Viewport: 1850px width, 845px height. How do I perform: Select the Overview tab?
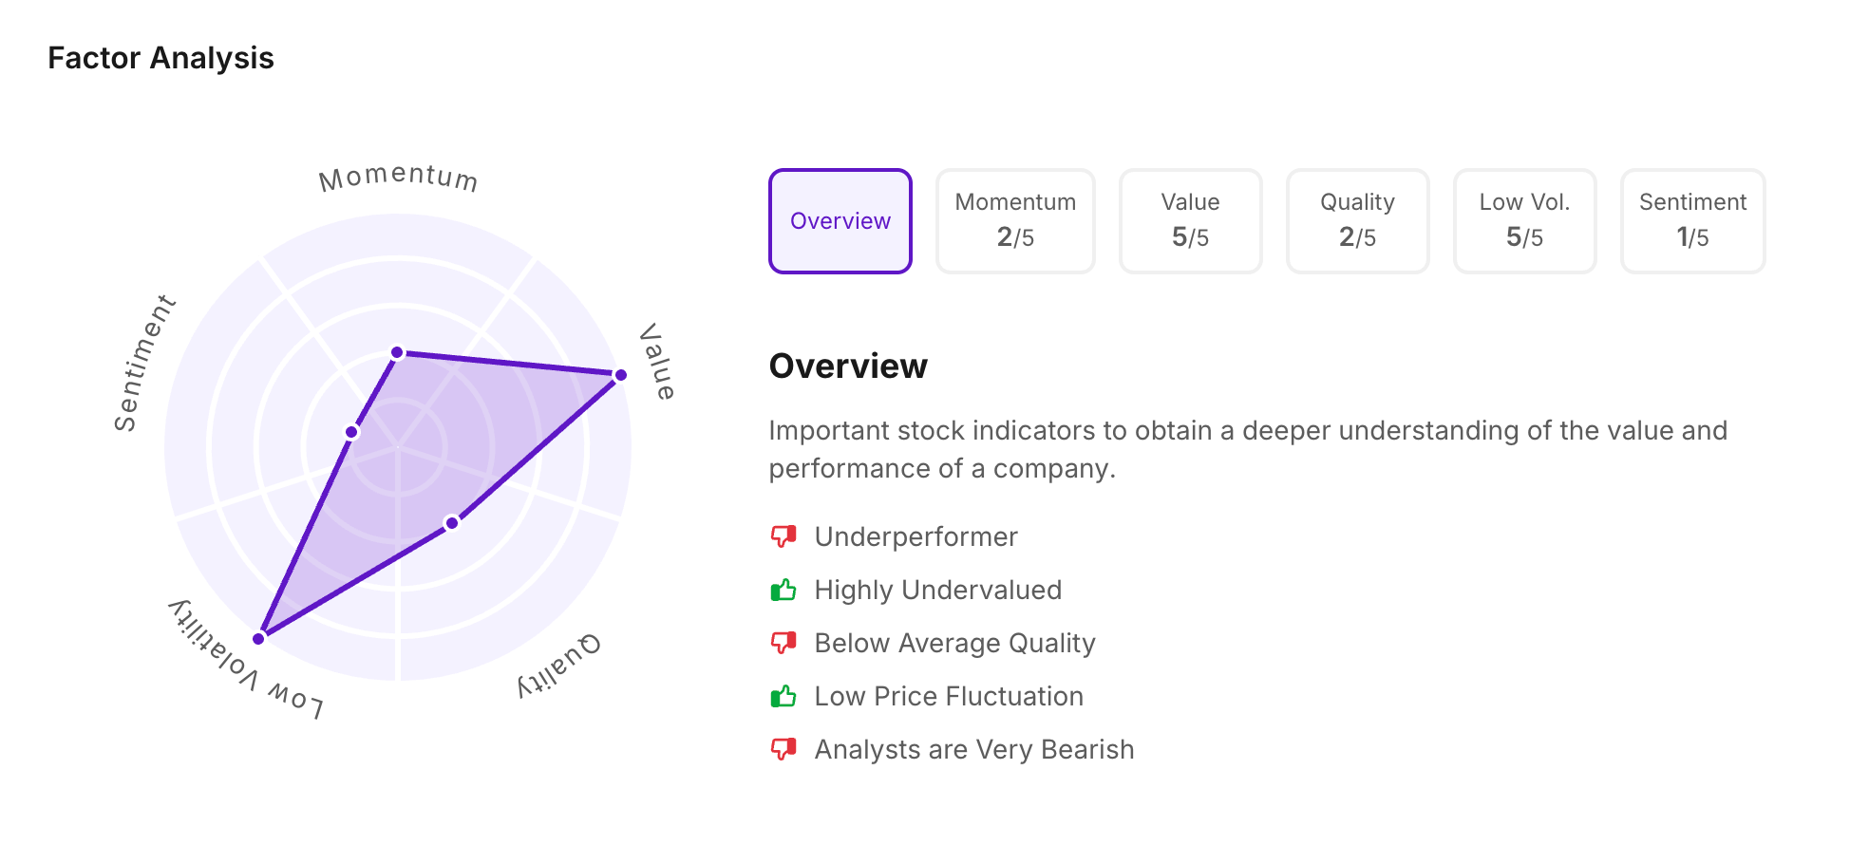tap(840, 221)
